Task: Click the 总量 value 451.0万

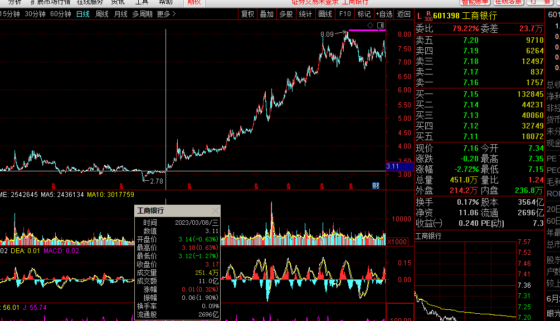Action: (464, 180)
